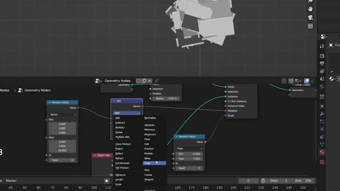Open the Material properties tab

322,152
